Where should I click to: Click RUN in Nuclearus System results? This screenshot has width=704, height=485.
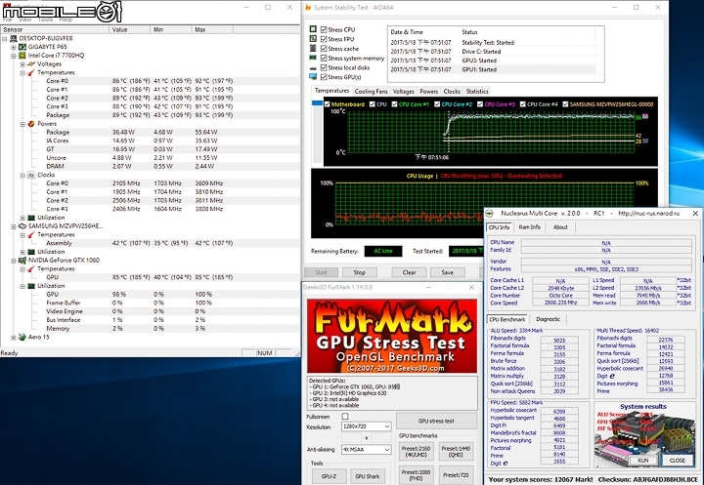coord(642,461)
